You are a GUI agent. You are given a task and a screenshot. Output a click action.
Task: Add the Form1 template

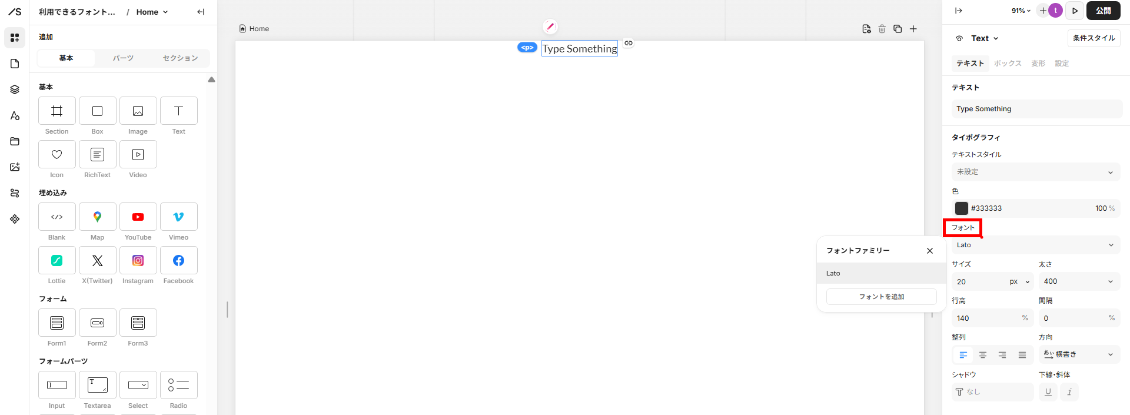click(57, 323)
